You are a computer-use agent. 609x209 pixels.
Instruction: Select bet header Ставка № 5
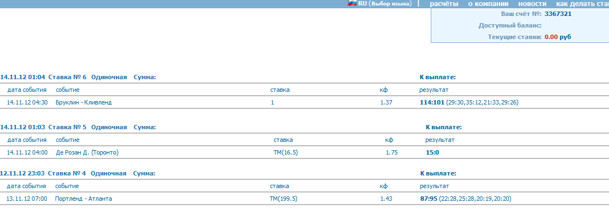[68, 127]
